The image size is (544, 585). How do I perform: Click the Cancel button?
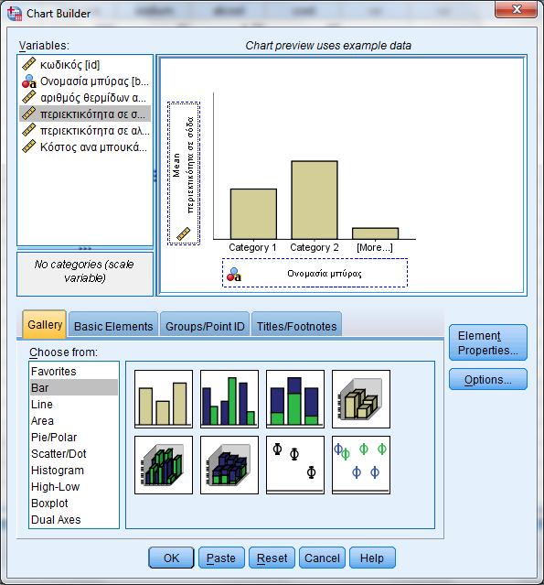(x=323, y=558)
